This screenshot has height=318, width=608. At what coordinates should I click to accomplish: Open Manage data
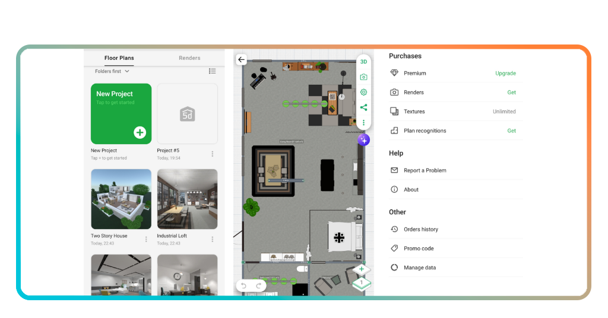(x=455, y=267)
